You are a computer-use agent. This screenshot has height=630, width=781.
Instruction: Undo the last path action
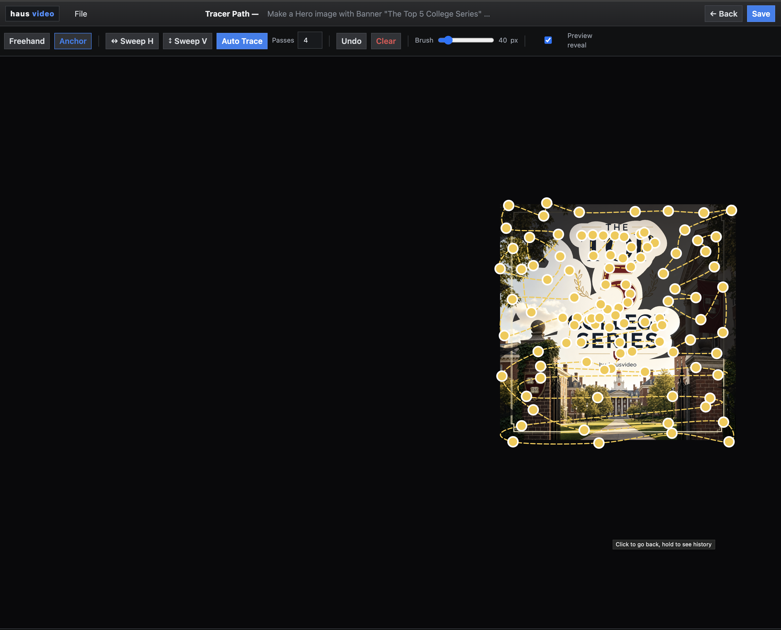(351, 41)
